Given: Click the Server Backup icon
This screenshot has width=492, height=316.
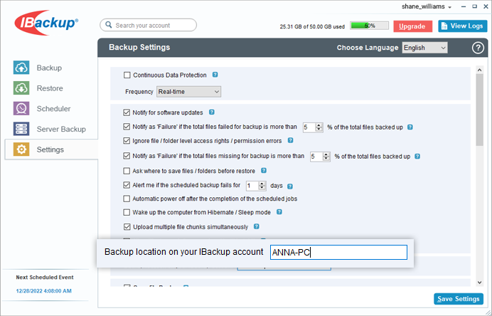Looking at the screenshot, I should (22, 129).
